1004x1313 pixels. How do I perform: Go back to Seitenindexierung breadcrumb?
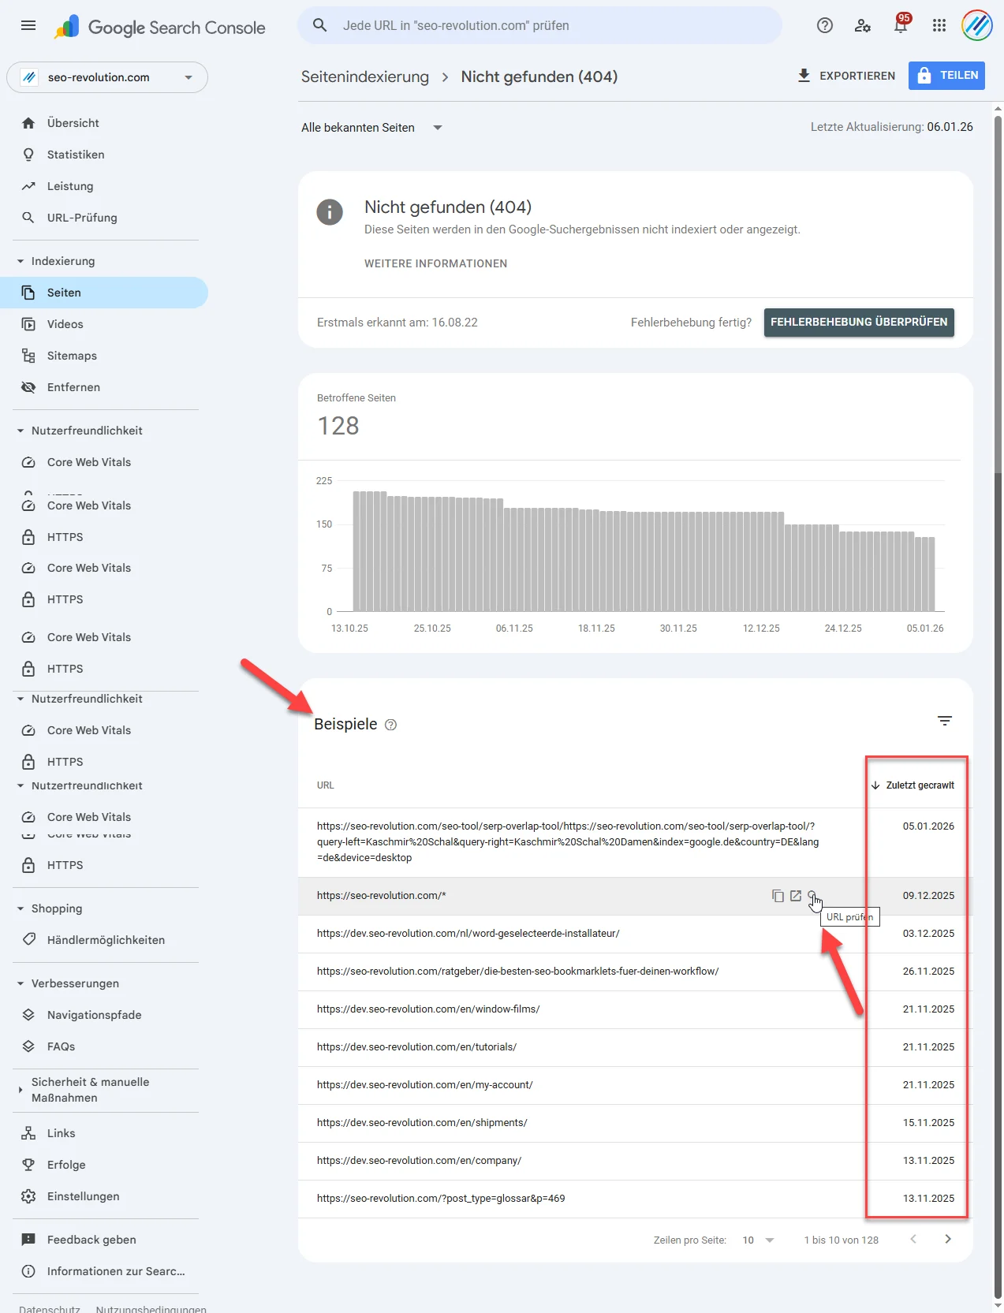(x=365, y=76)
